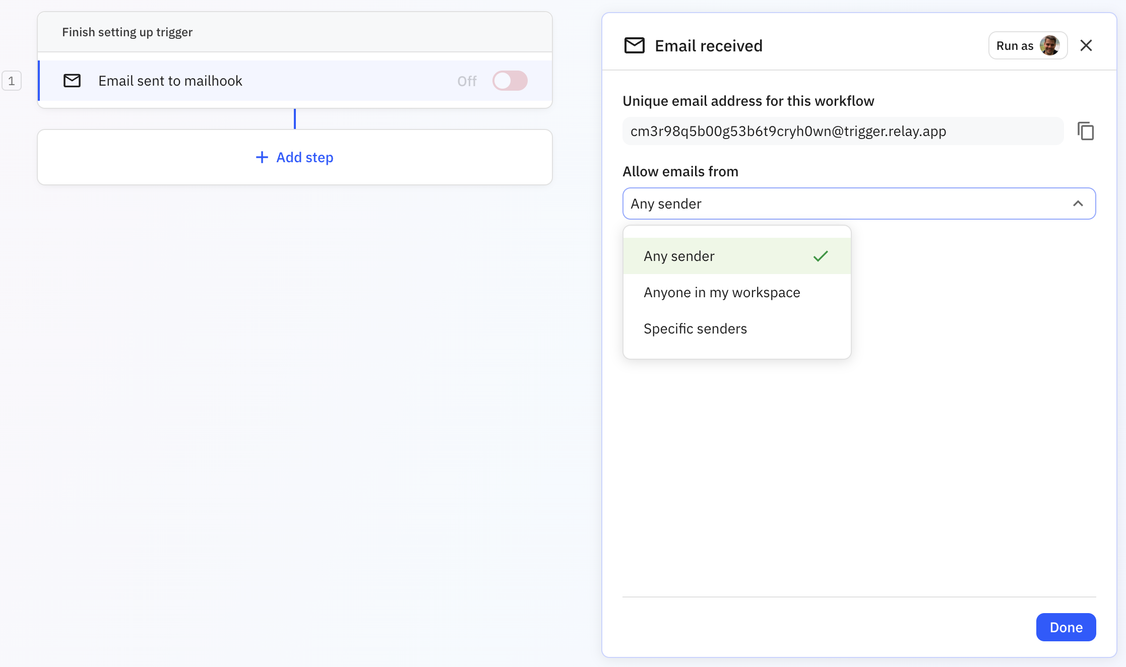Viewport: 1126px width, 667px height.
Task: Click the user avatar in Run as
Action: [1049, 45]
